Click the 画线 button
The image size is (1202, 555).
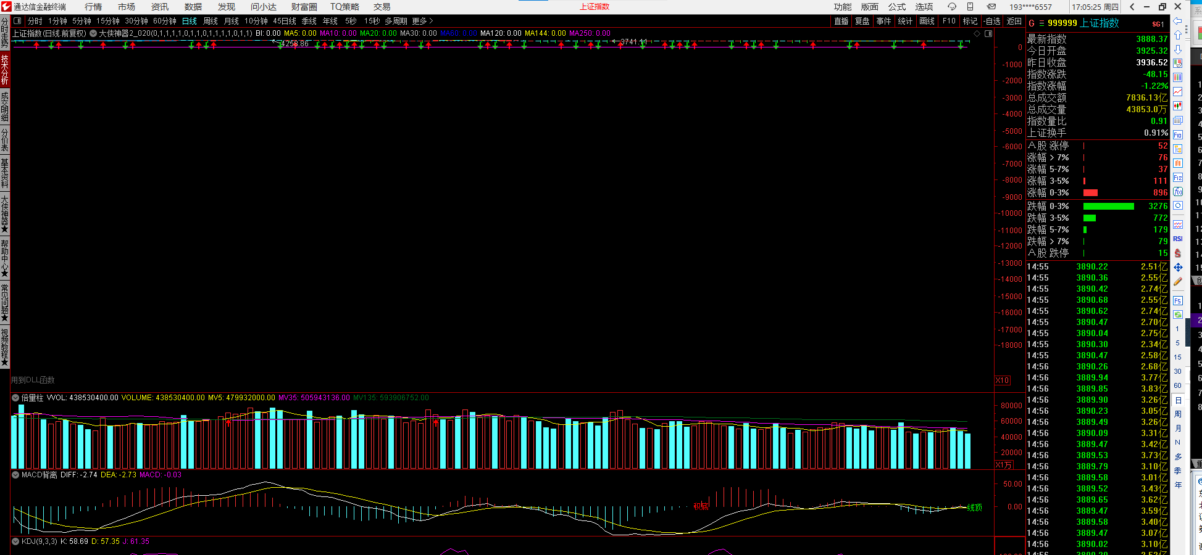click(927, 21)
